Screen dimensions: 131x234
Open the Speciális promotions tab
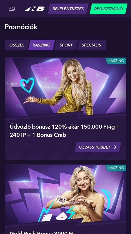click(x=91, y=45)
